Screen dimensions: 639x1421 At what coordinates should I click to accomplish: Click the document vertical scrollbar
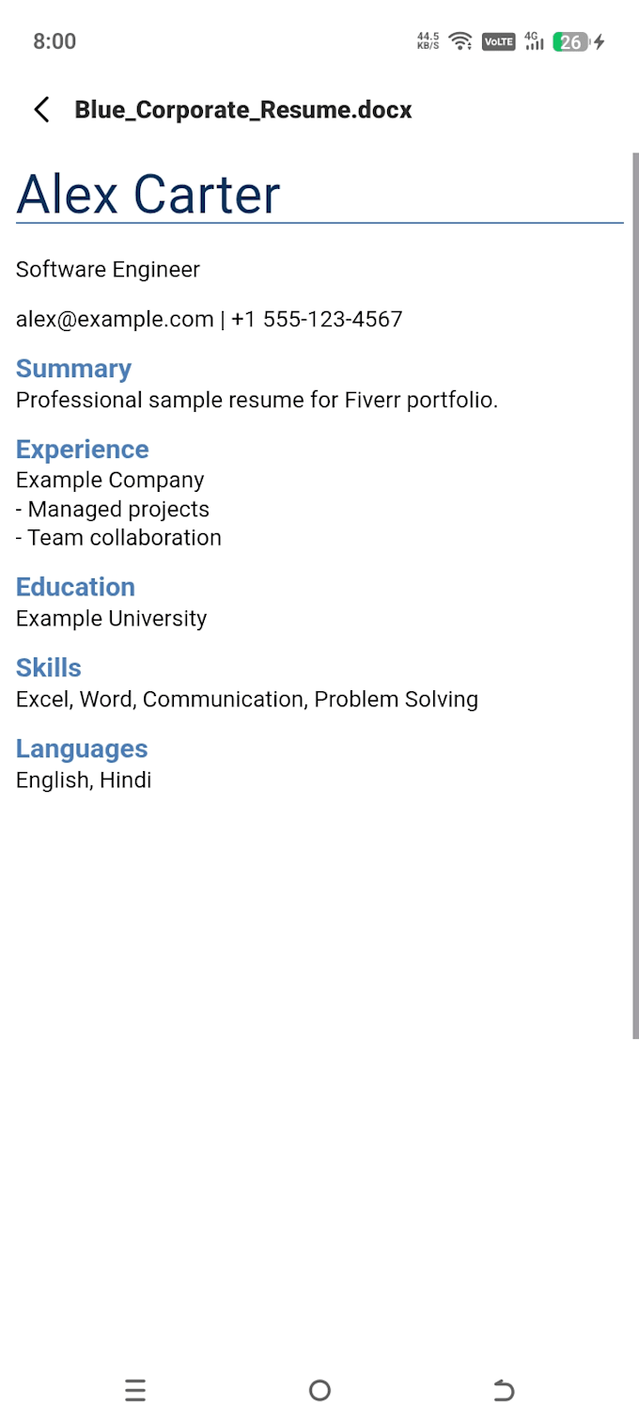635,595
